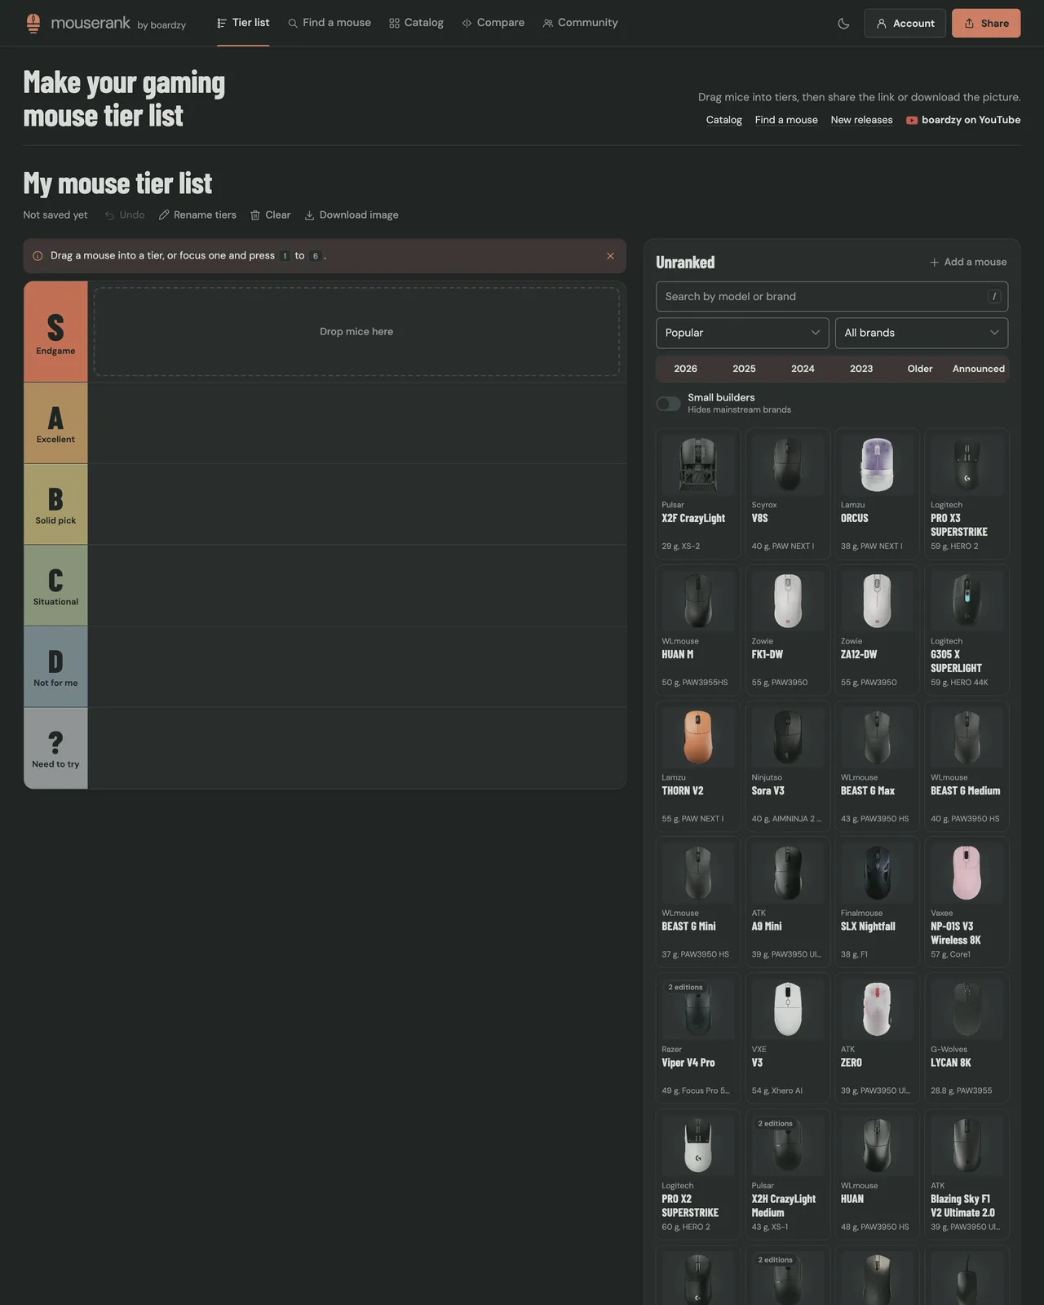This screenshot has height=1305, width=1044.
Task: Select the Older filter
Action: 920,369
